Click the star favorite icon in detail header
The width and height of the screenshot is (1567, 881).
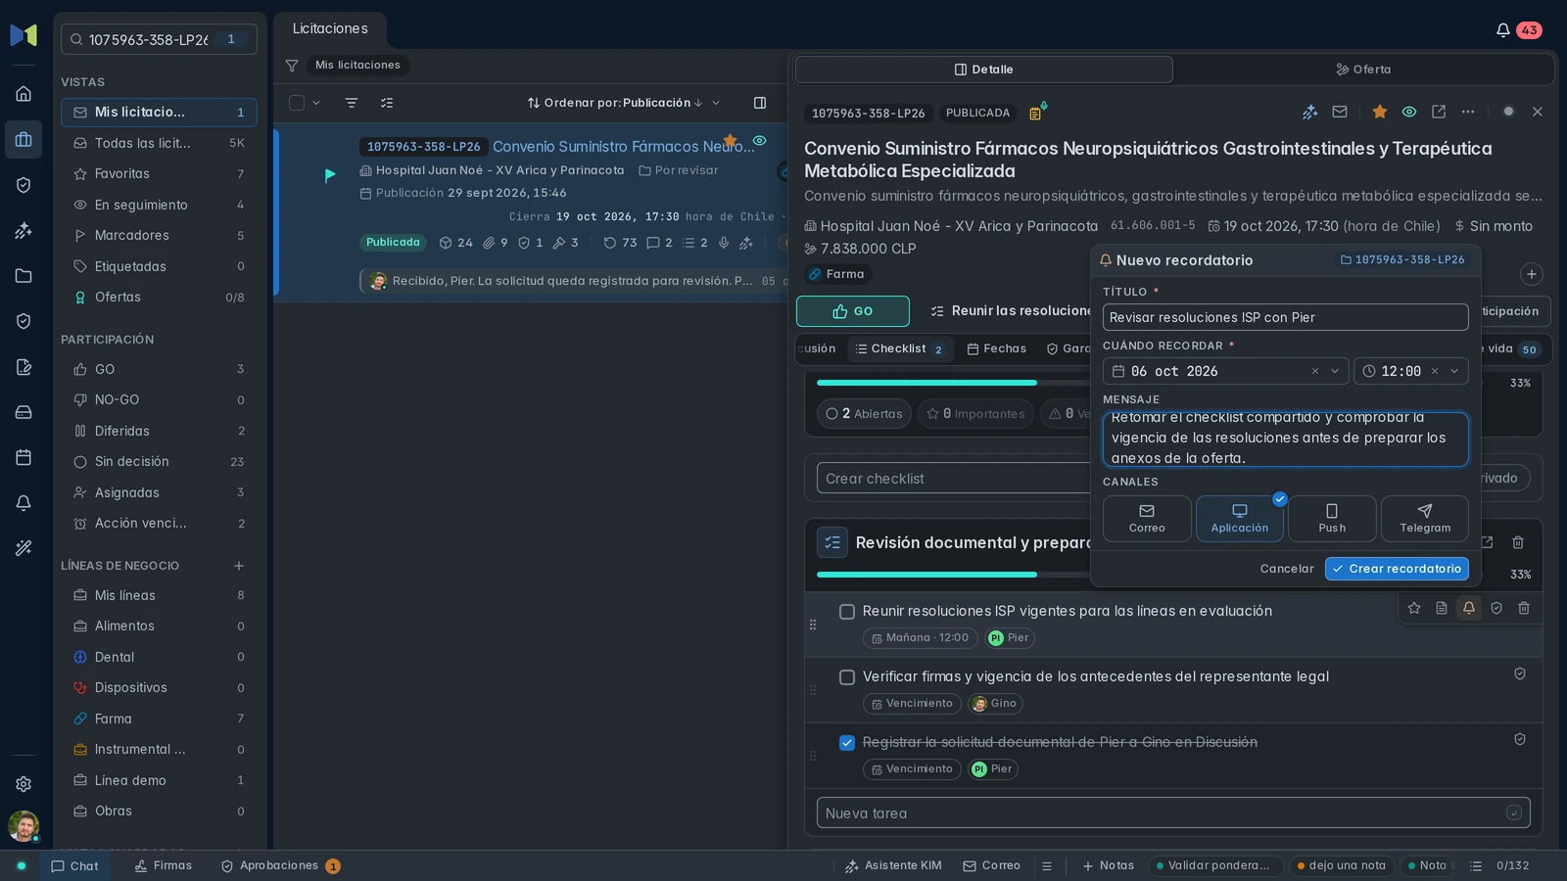click(x=1380, y=112)
